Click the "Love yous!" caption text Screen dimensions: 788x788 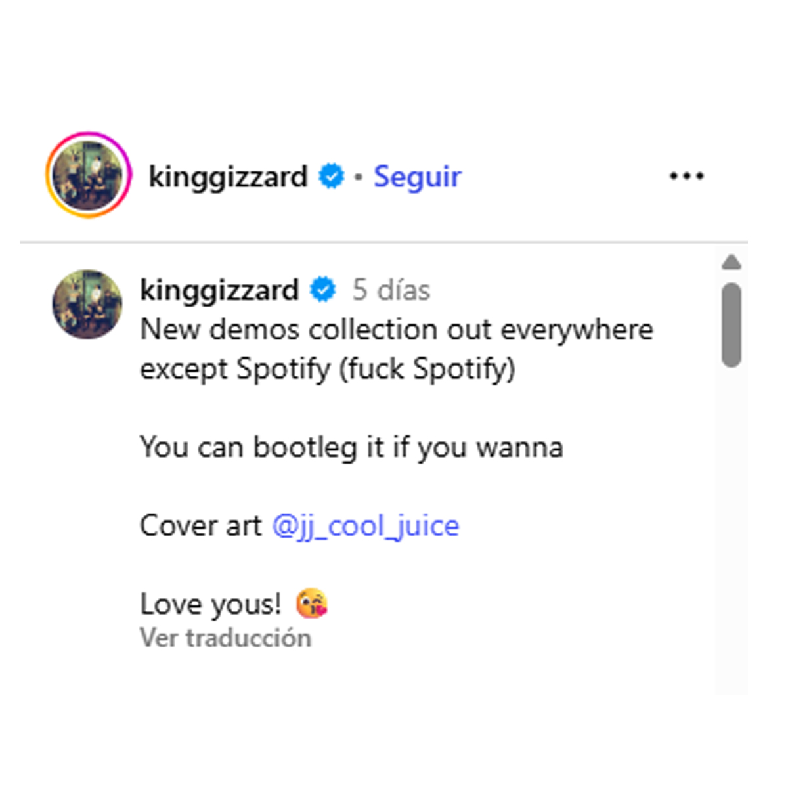(211, 604)
